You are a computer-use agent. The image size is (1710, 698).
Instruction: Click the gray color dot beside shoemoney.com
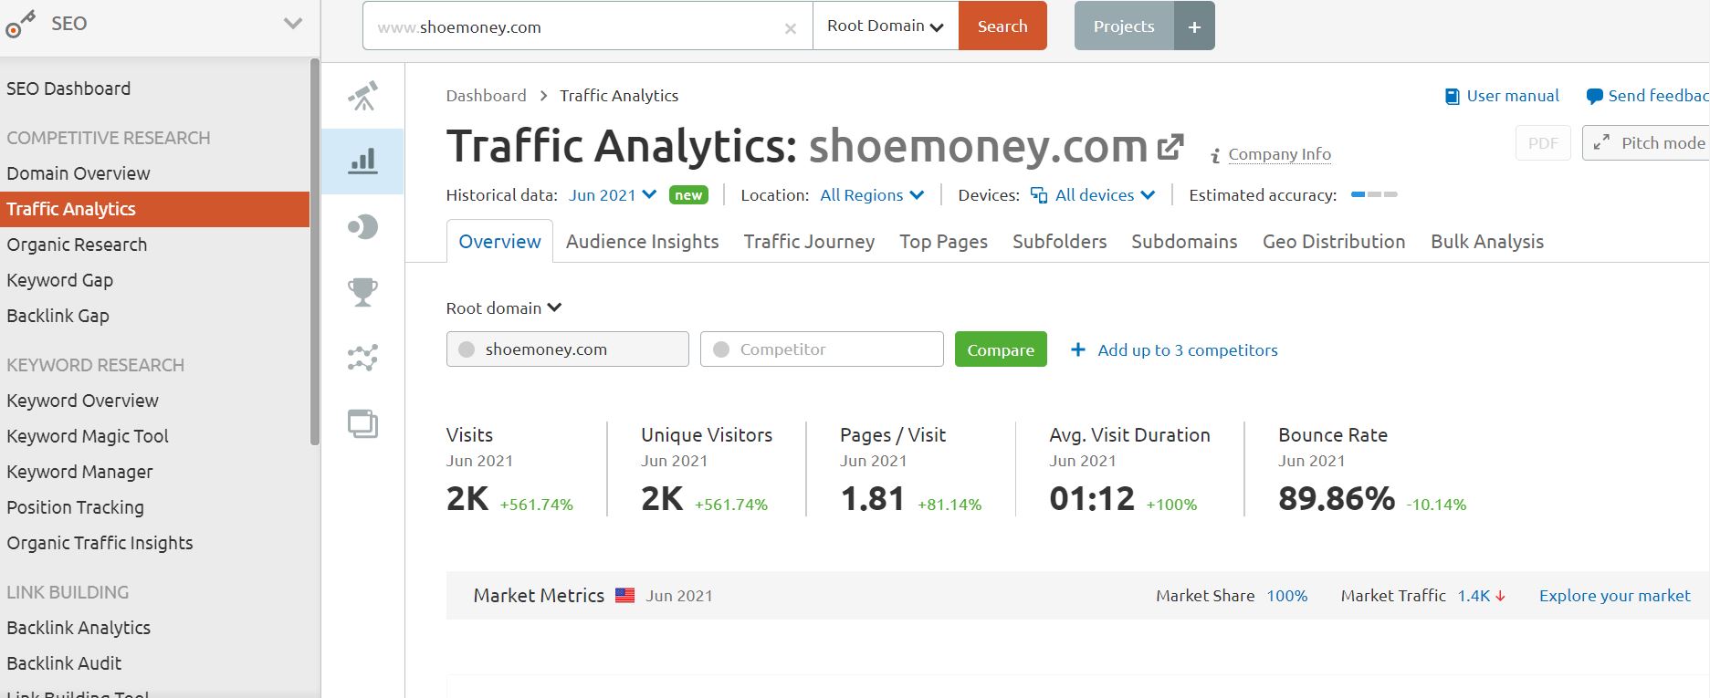(467, 349)
